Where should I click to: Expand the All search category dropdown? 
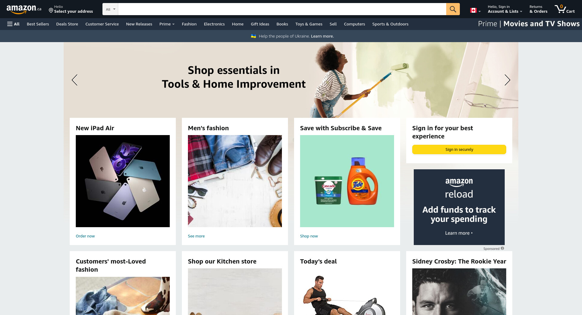(110, 9)
